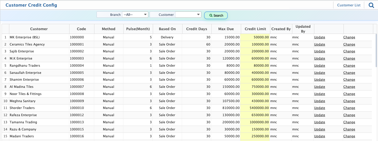The image size is (378, 141).
Task: Click the Customer column header
Action: click(x=39, y=29)
